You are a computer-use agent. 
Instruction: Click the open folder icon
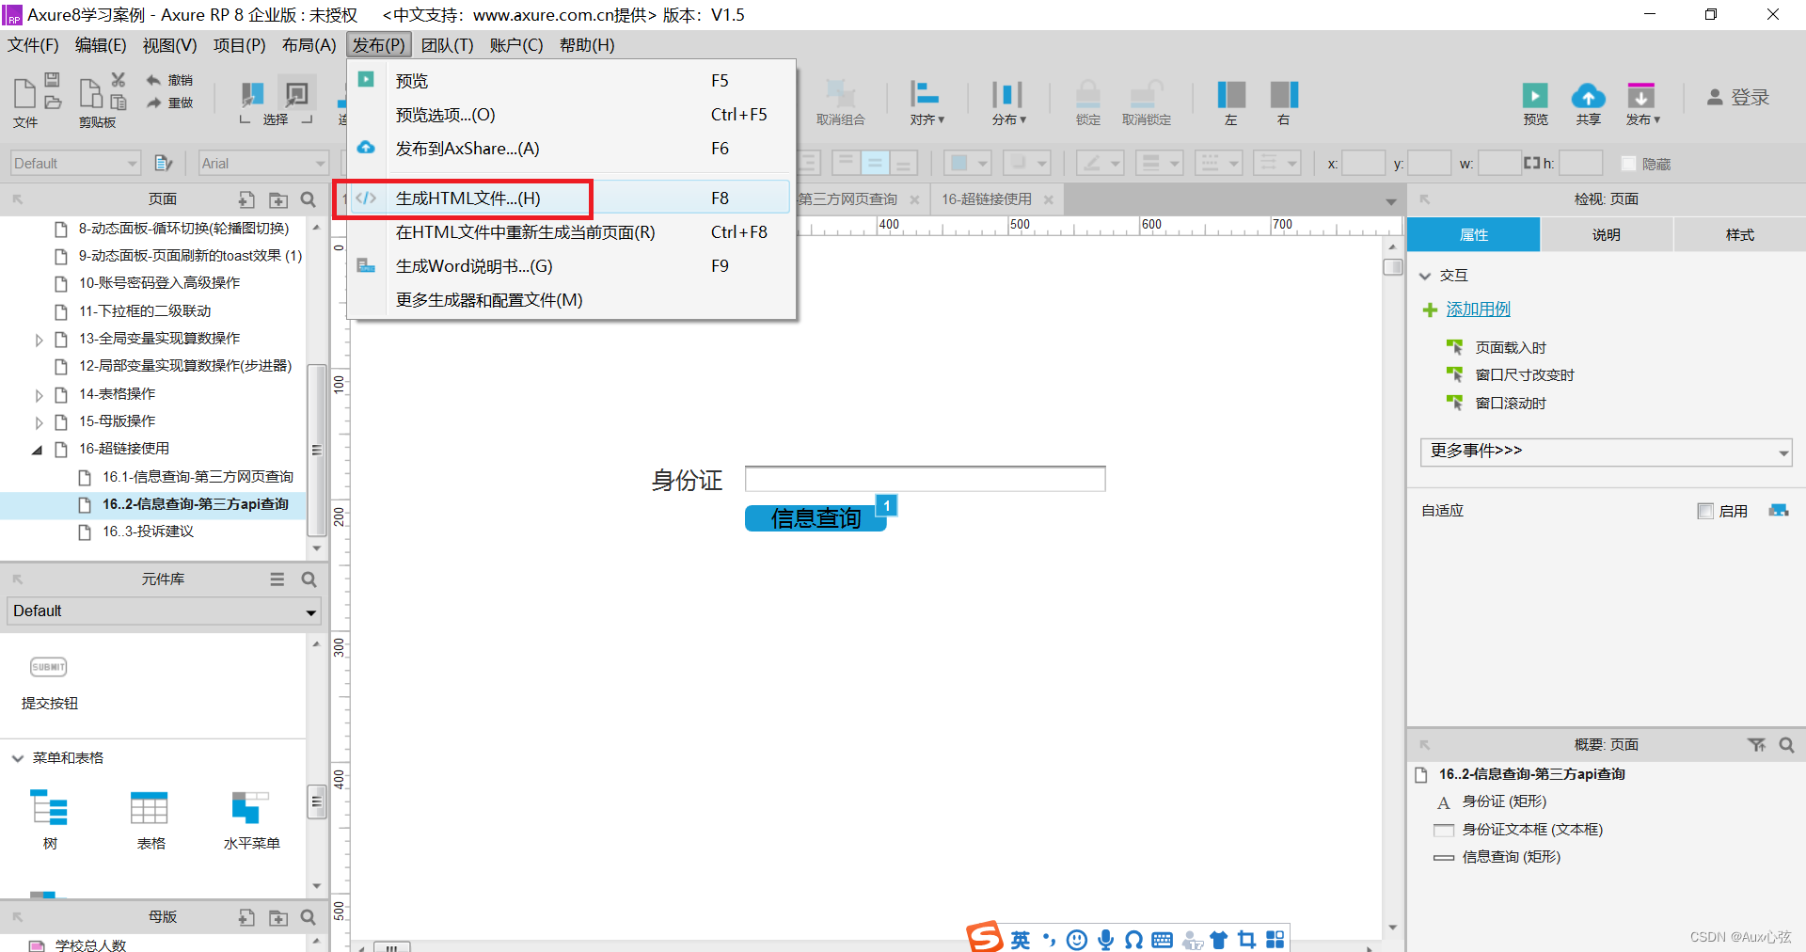point(53,102)
